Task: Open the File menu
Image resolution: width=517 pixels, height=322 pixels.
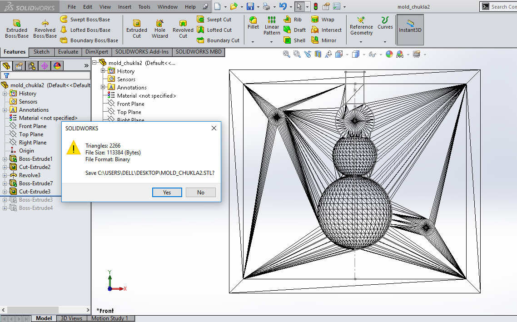Action: pos(71,7)
